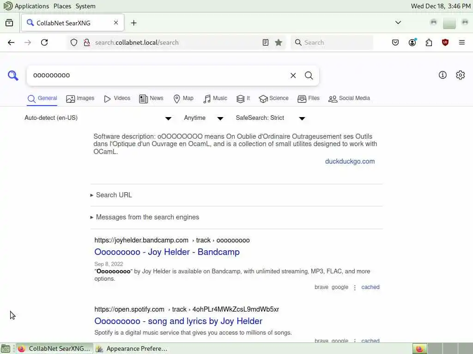Open uBlock Origin extension icon
Image resolution: width=473 pixels, height=354 pixels.
445,42
